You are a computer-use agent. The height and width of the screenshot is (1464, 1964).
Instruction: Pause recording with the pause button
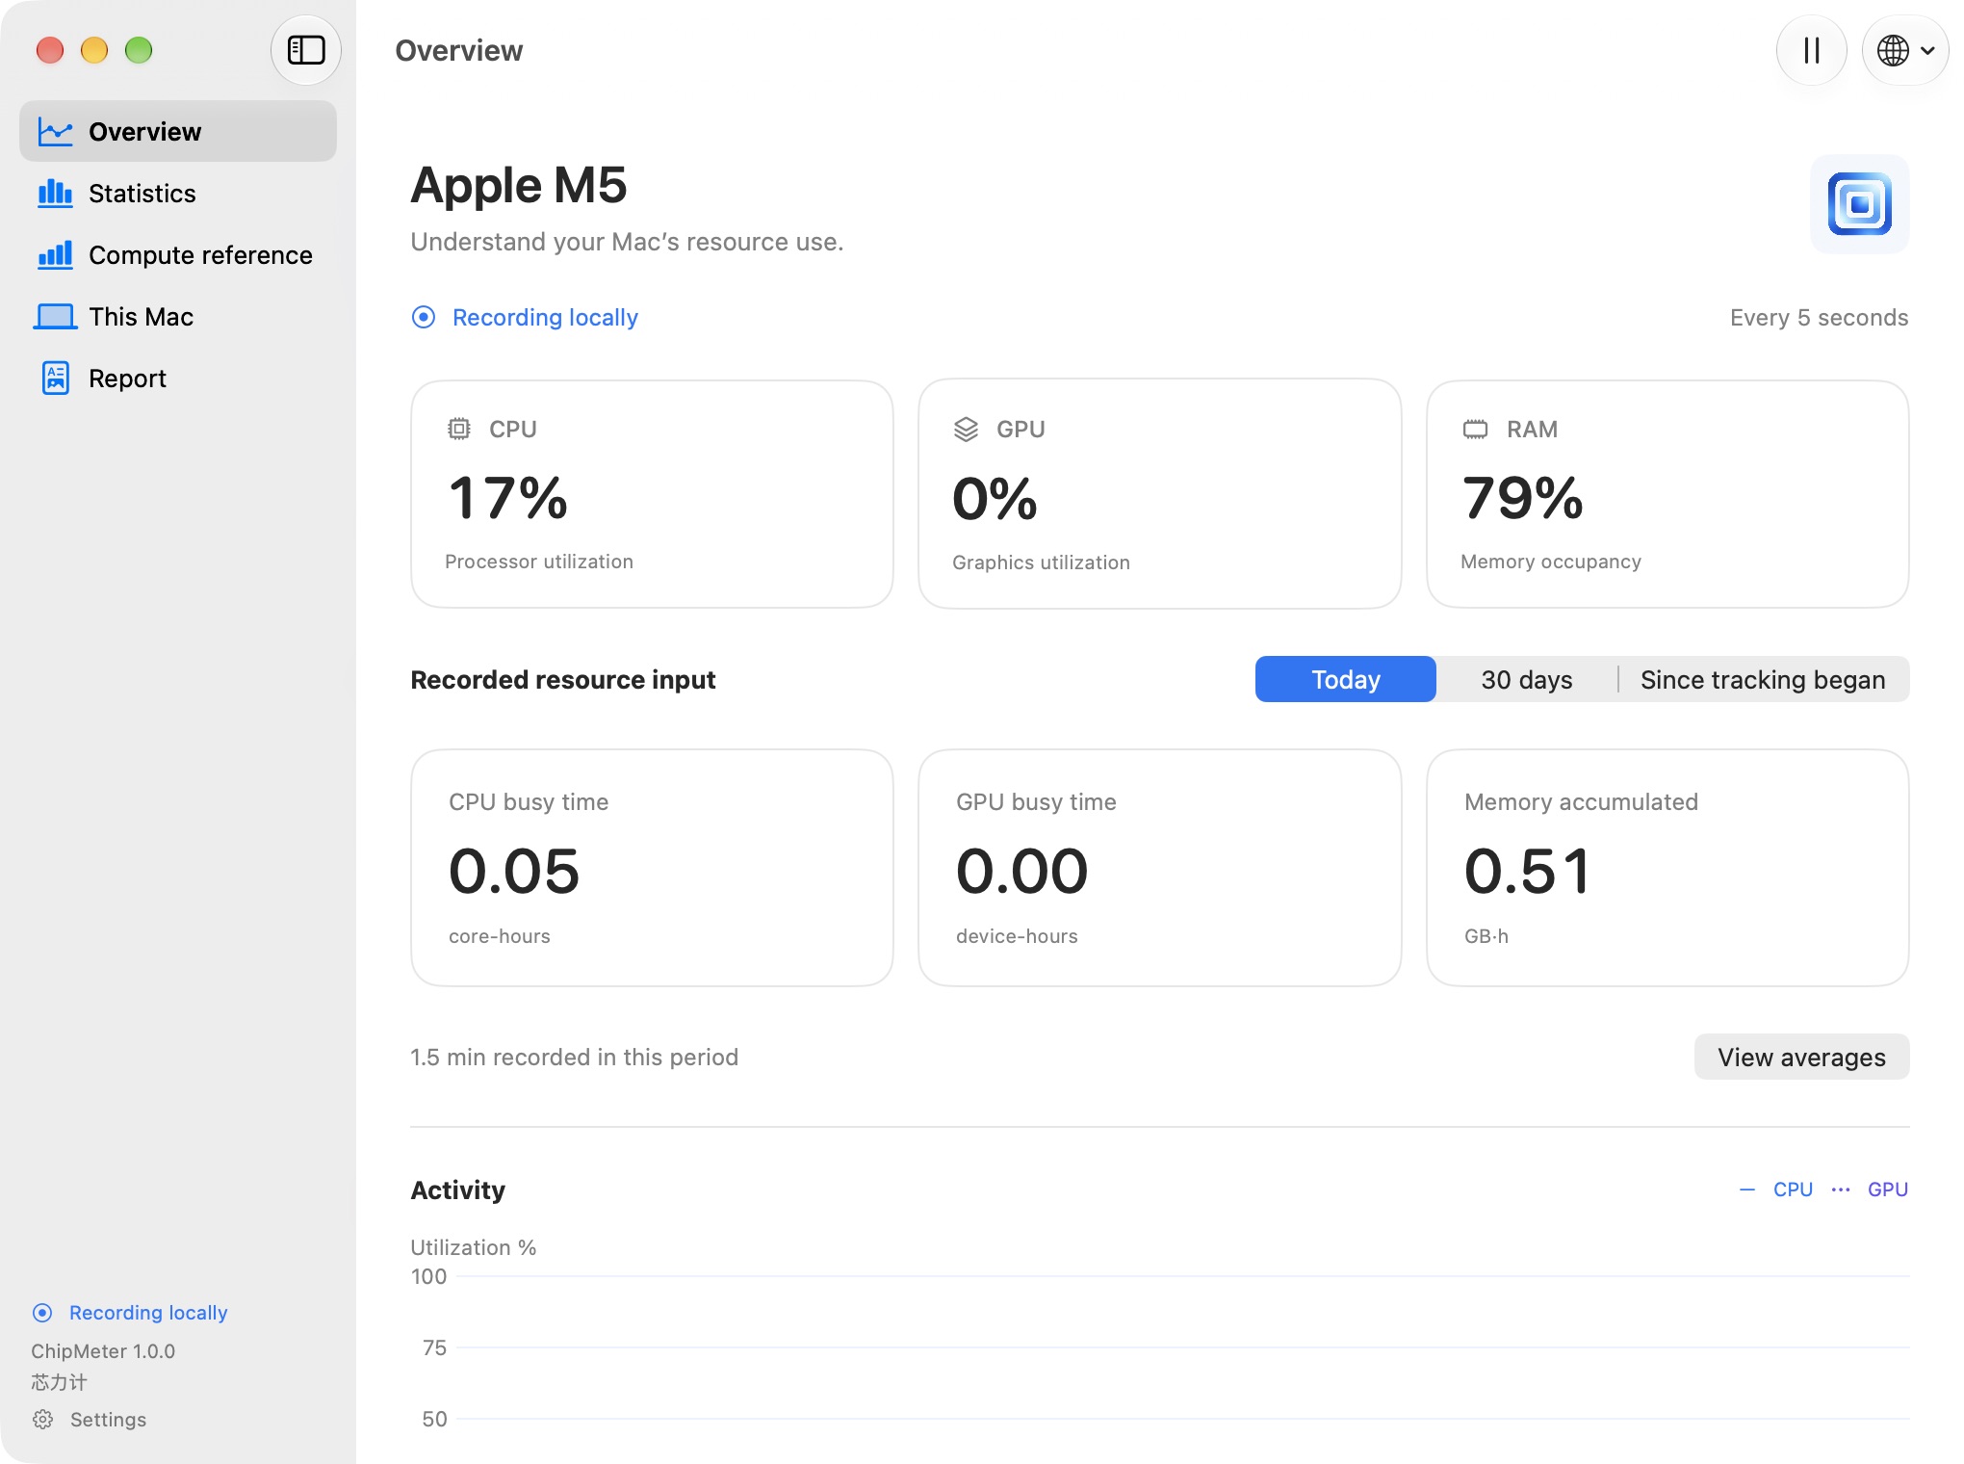1811,50
